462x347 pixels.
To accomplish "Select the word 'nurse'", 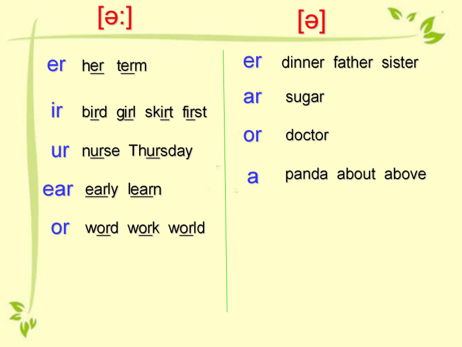I will [x=101, y=151].
